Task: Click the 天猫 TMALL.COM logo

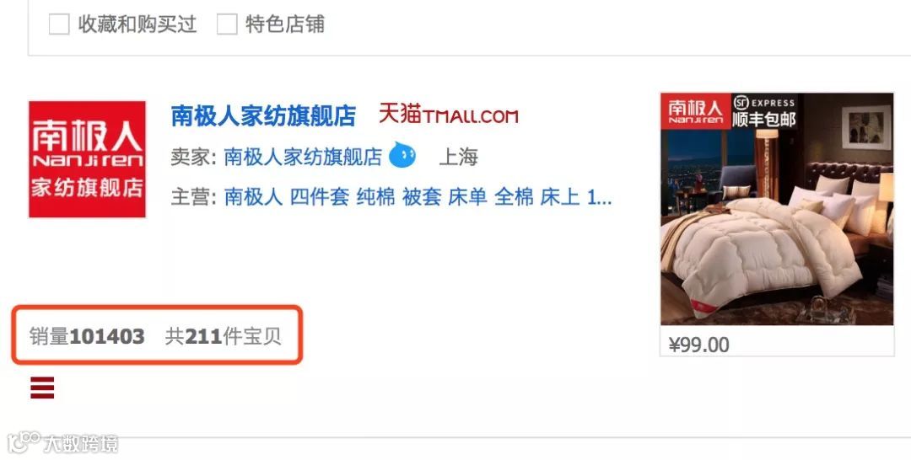Action: [x=448, y=115]
